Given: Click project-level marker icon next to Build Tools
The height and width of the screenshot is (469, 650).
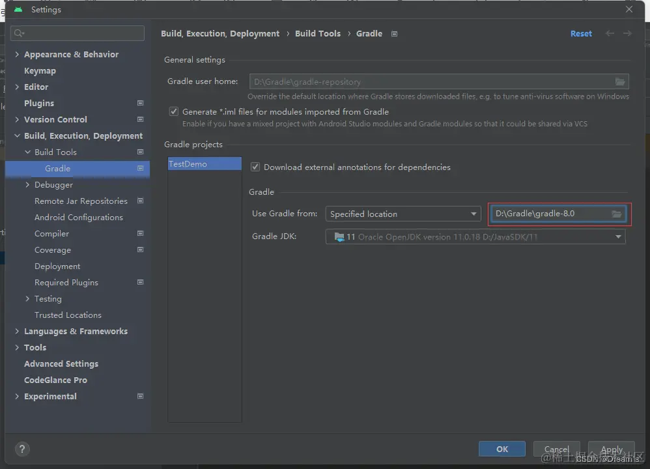Looking at the screenshot, I should [141, 152].
